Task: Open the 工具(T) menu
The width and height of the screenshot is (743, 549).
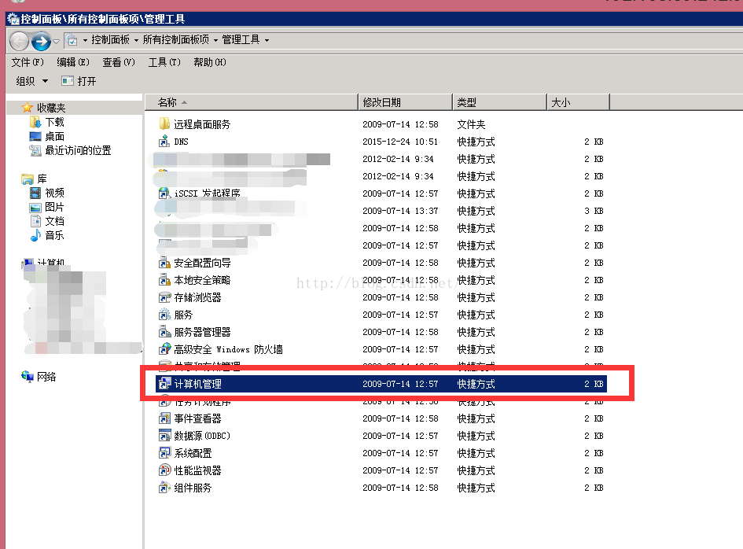Action: pos(164,62)
